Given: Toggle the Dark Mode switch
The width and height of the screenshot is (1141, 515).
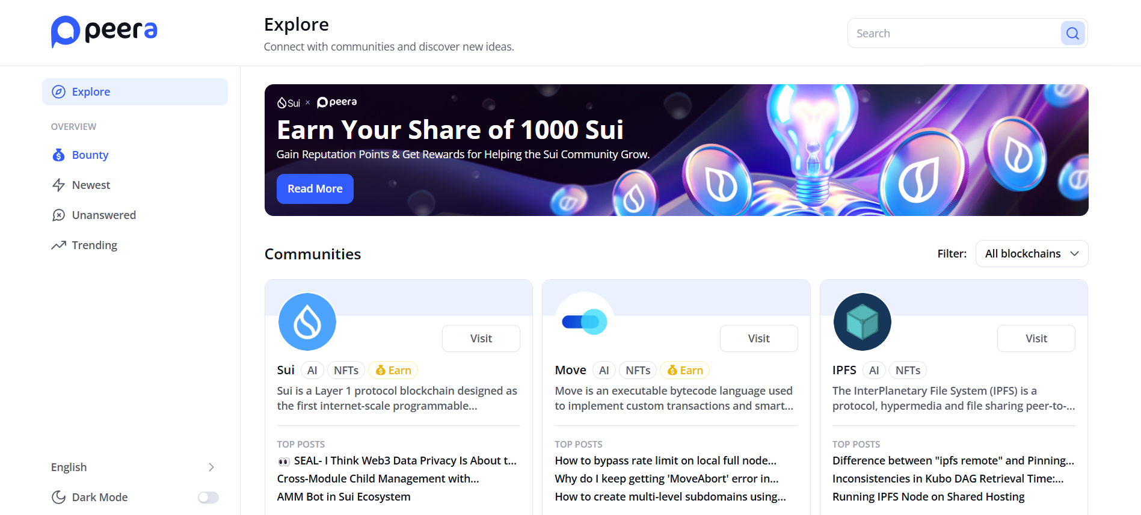Looking at the screenshot, I should coord(208,498).
